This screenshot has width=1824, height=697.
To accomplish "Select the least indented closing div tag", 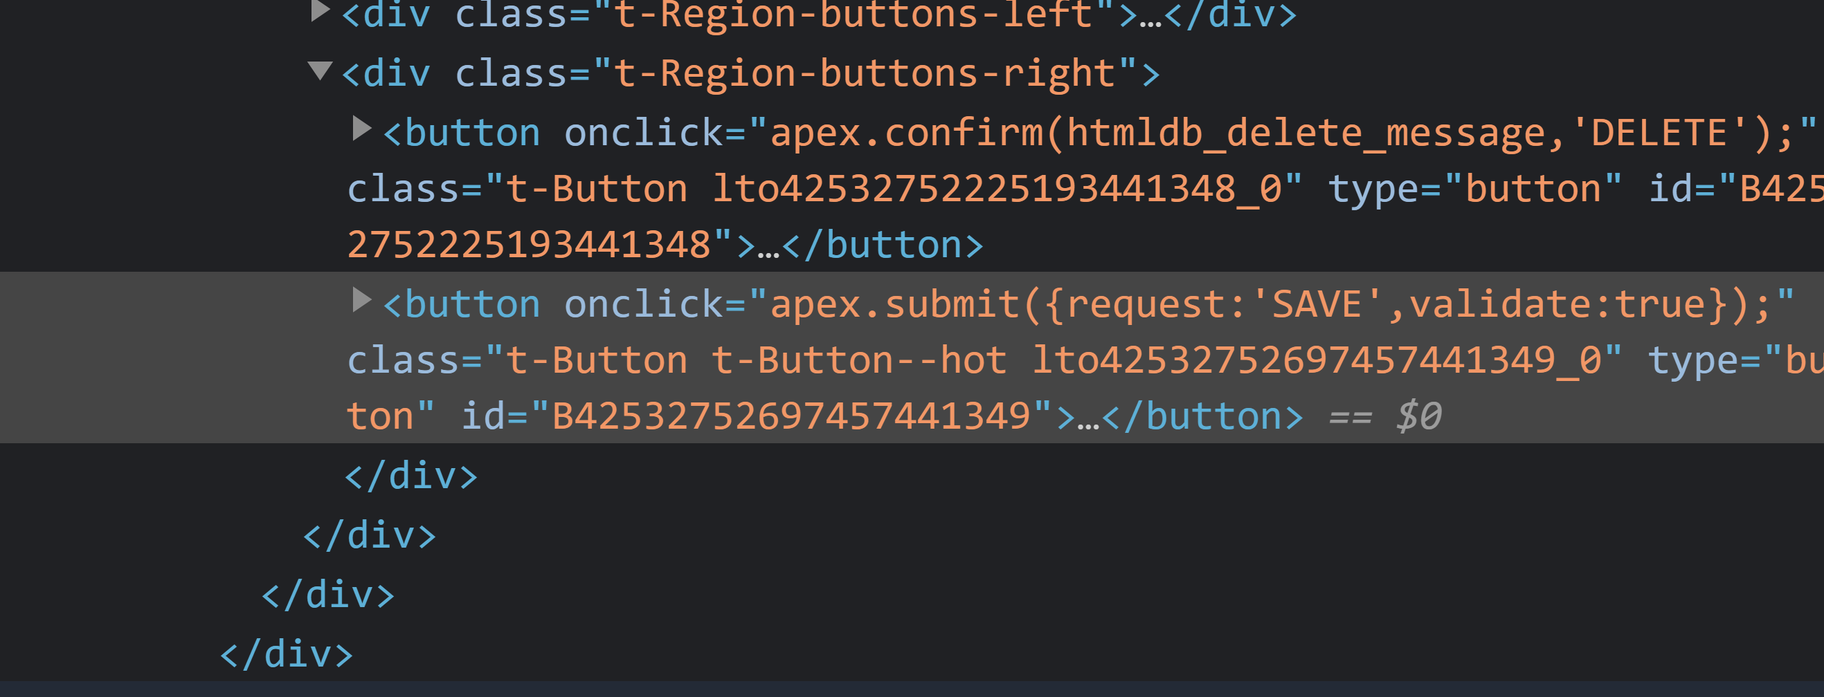I will click(x=286, y=654).
